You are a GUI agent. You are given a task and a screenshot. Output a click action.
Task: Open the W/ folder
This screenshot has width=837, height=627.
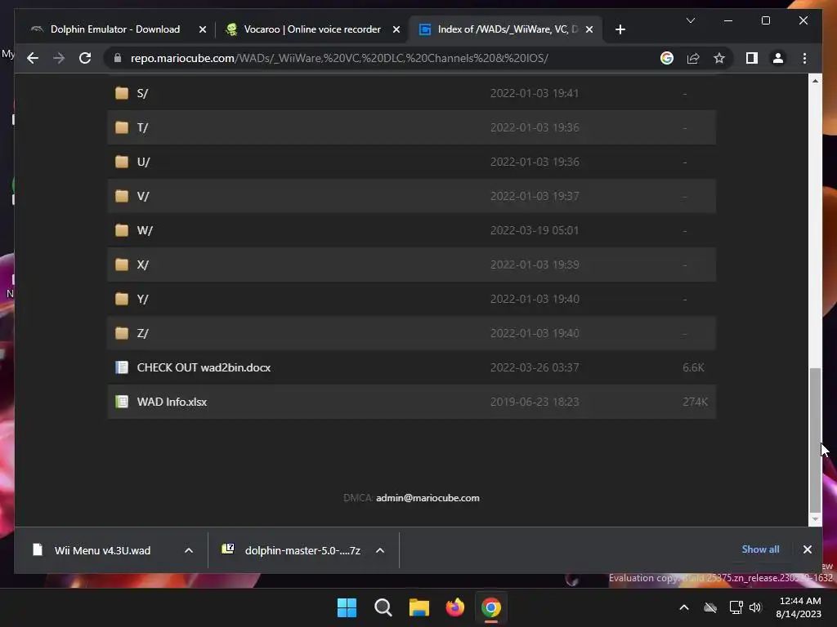pos(145,230)
